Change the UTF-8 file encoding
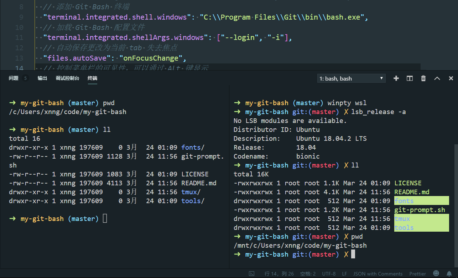Viewport: 458px width, 278px height. tap(328, 273)
